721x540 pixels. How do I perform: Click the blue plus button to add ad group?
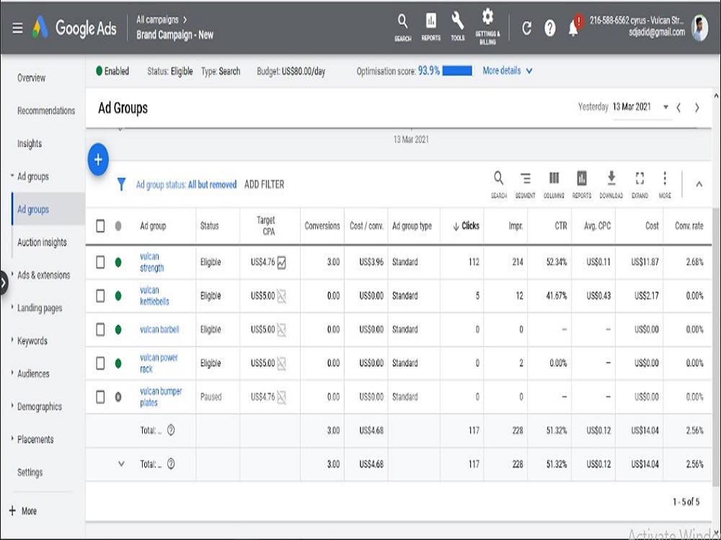(98, 159)
